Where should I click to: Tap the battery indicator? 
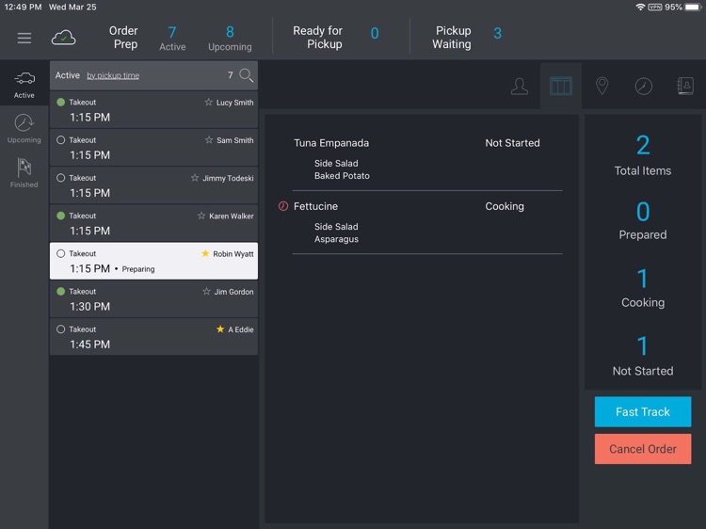pyautogui.click(x=694, y=8)
